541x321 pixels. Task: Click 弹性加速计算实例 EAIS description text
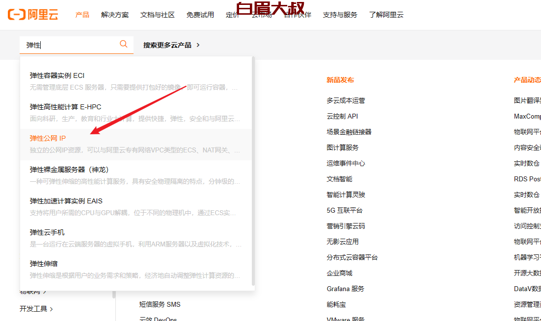[x=133, y=213]
